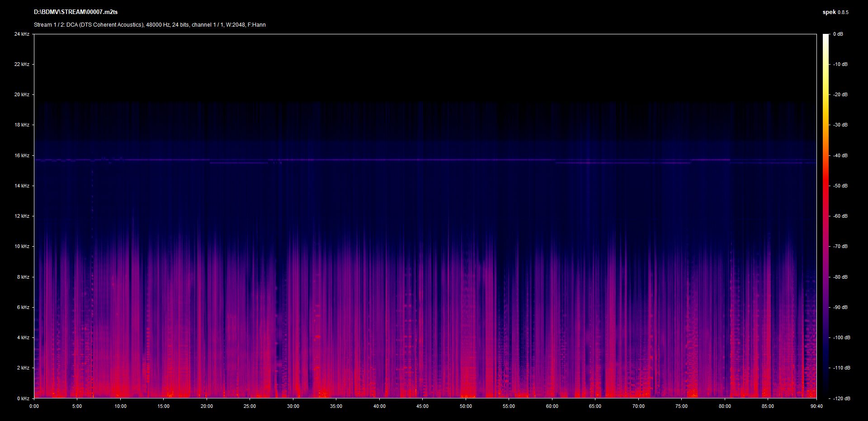
Task: Click the -120 dB level label
Action: pyautogui.click(x=841, y=398)
